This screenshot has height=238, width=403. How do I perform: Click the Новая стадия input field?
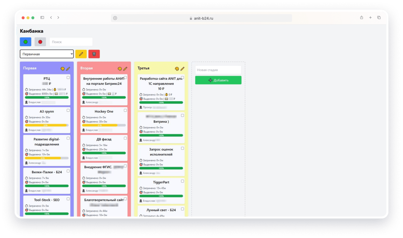click(218, 70)
